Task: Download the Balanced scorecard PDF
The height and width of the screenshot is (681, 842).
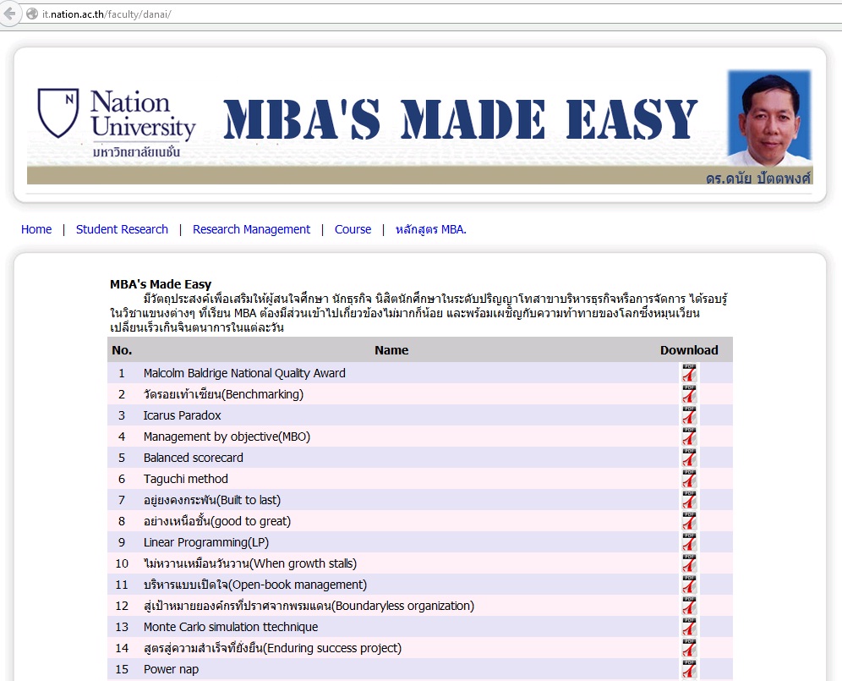Action: [689, 458]
